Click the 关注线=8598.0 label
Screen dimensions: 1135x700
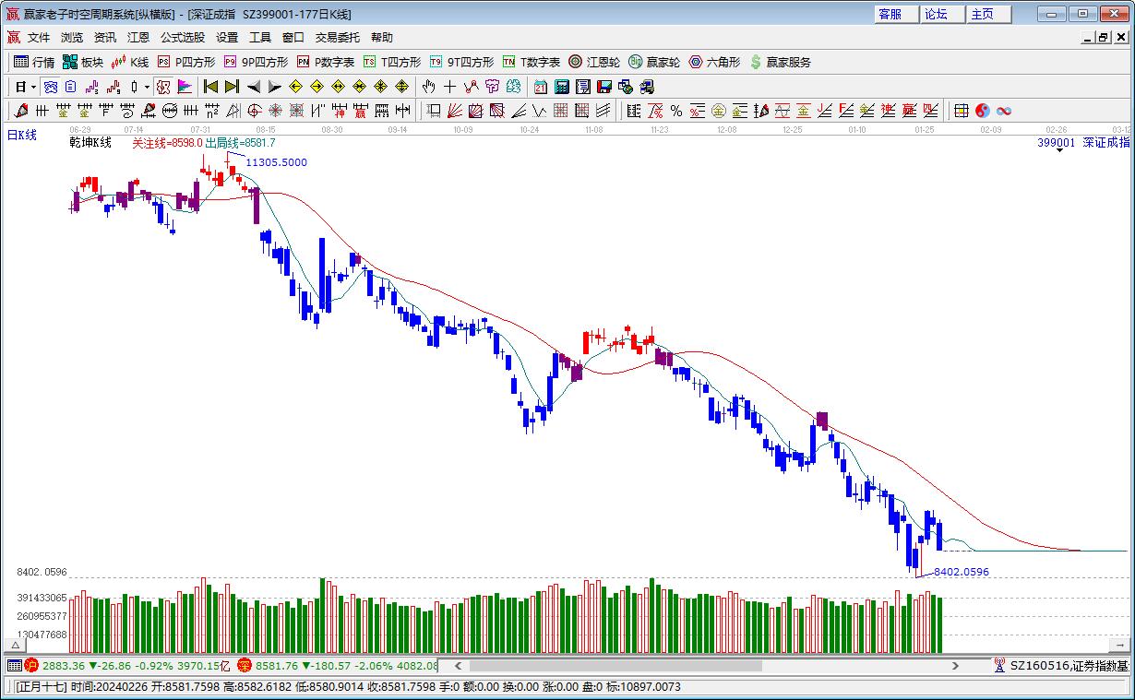click(x=167, y=143)
